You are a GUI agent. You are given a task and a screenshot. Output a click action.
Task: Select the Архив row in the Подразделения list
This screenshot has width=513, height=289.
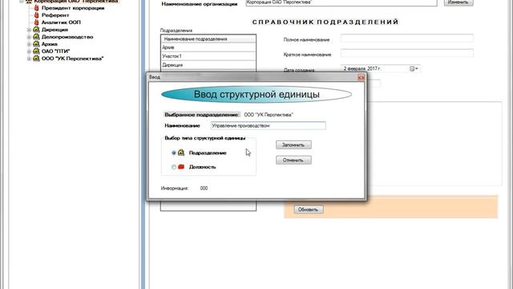pos(208,47)
